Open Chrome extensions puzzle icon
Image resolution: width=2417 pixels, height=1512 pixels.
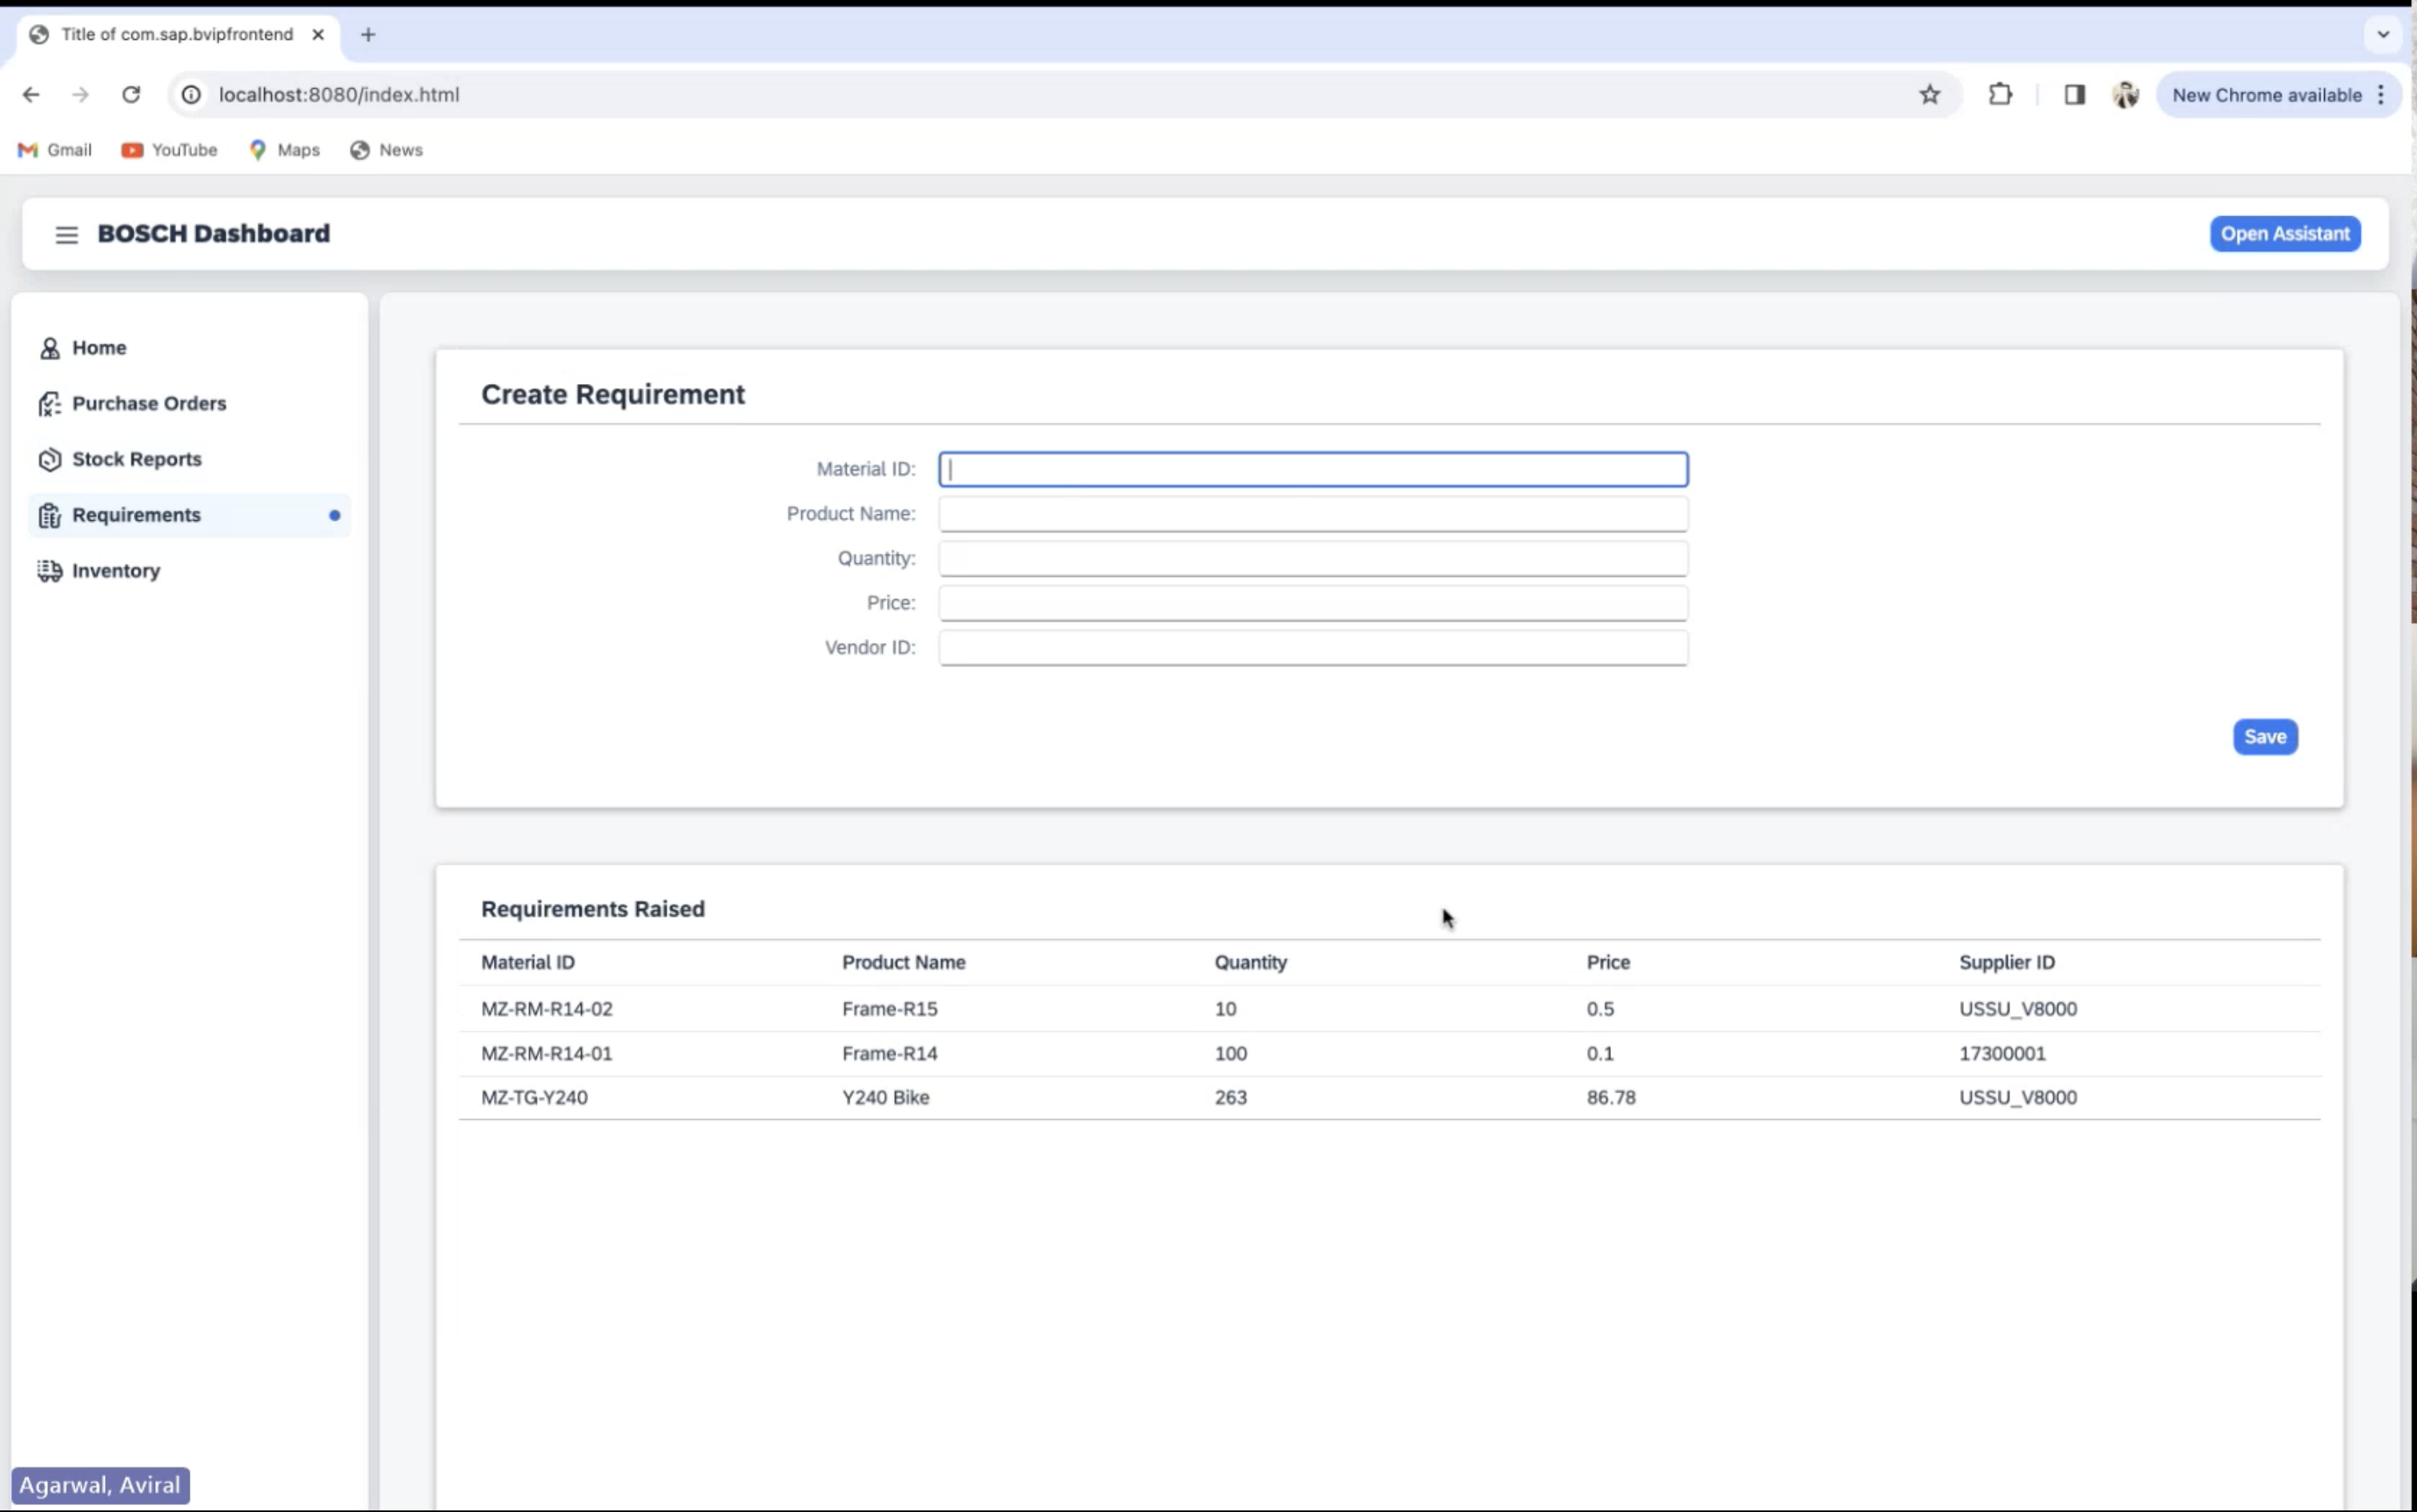pyautogui.click(x=1999, y=95)
